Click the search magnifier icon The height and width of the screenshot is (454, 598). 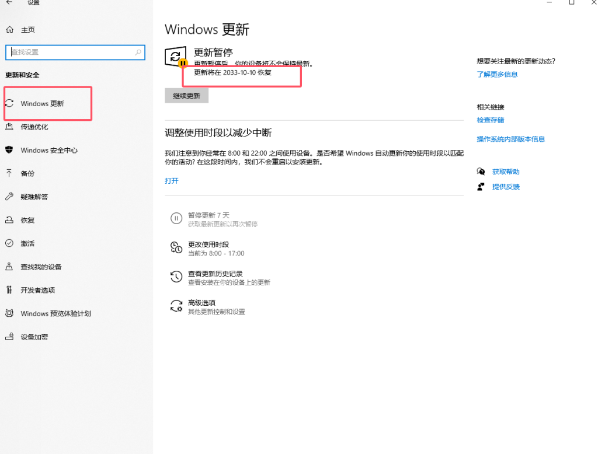[138, 52]
